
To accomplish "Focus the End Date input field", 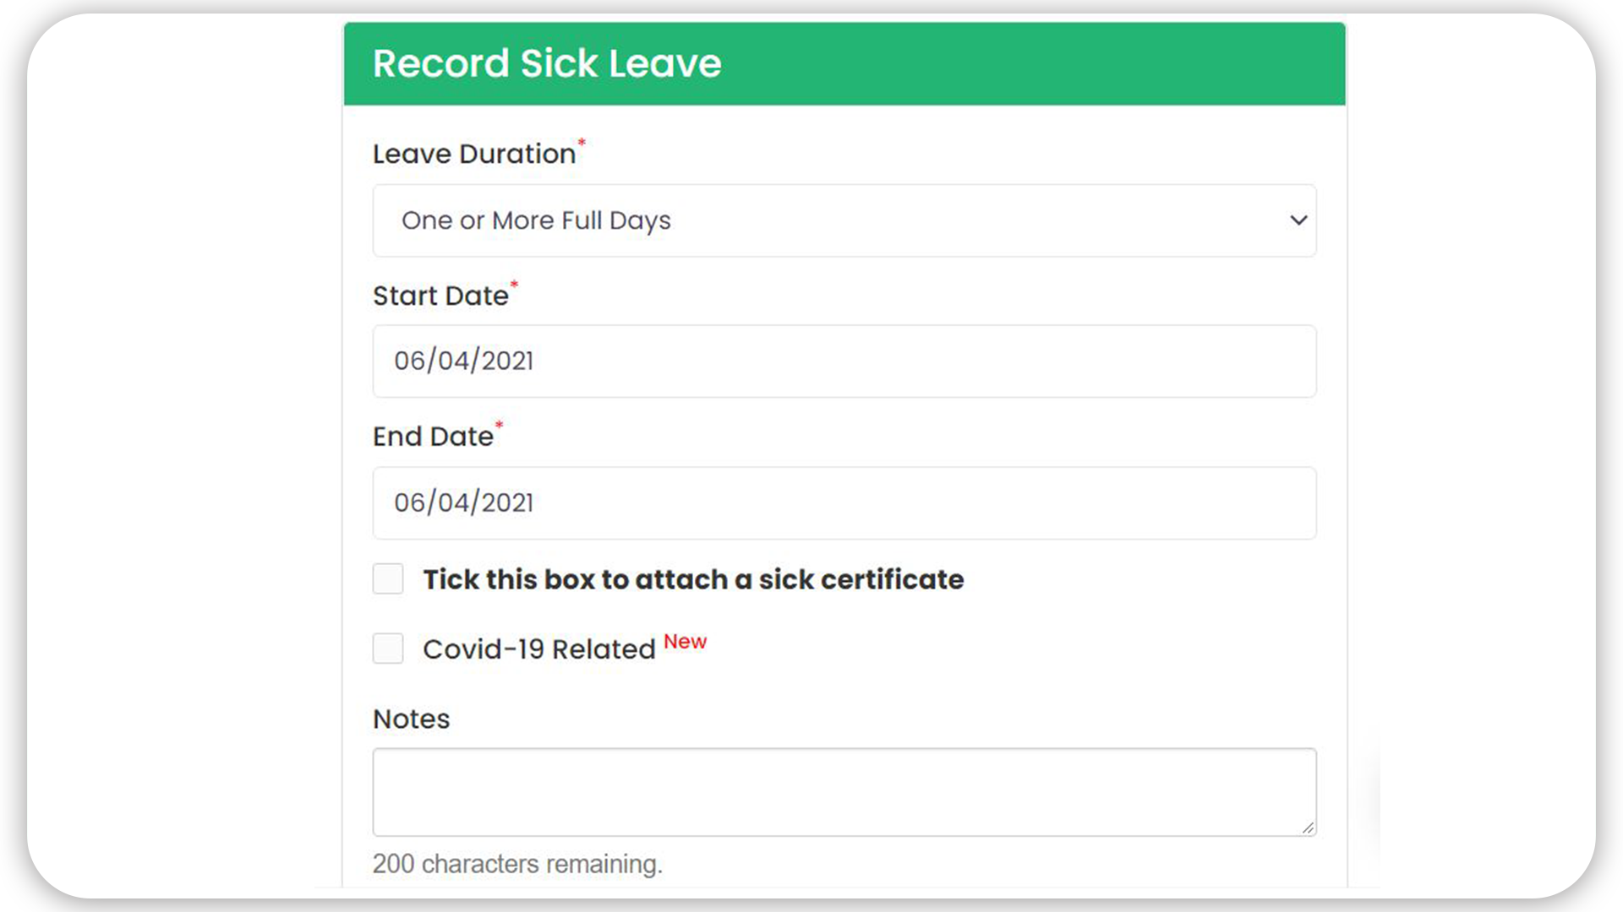I will pos(844,503).
